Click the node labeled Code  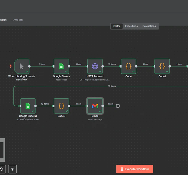(x=128, y=66)
